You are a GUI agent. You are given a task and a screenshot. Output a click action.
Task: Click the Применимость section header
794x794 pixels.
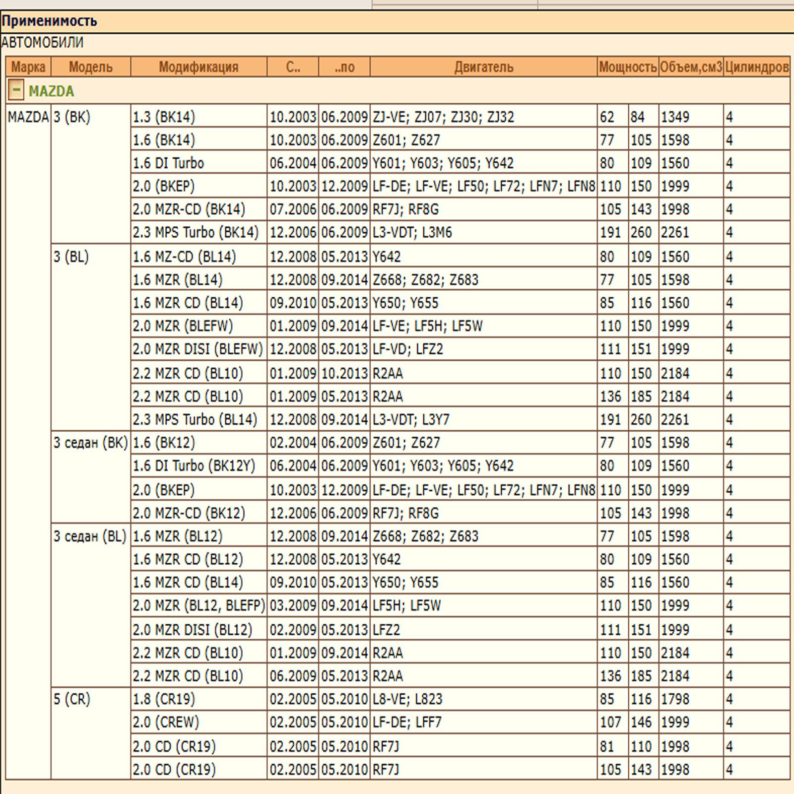49,21
